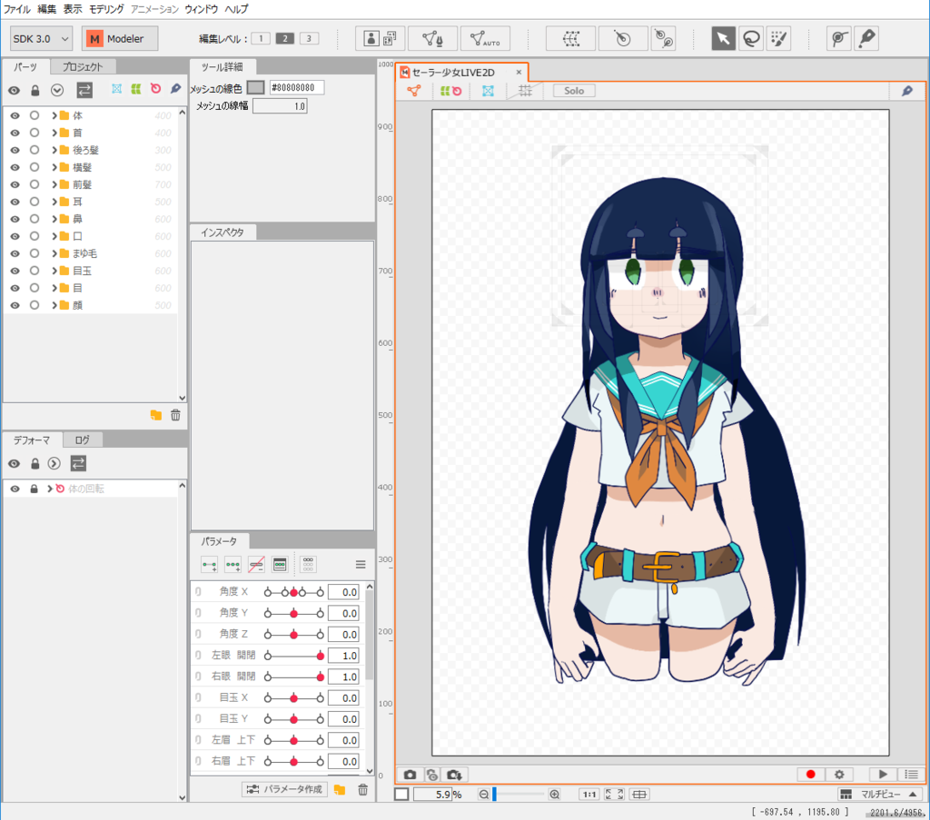Expand the 横髪 parts folder
This screenshot has width=930, height=820.
[x=54, y=167]
